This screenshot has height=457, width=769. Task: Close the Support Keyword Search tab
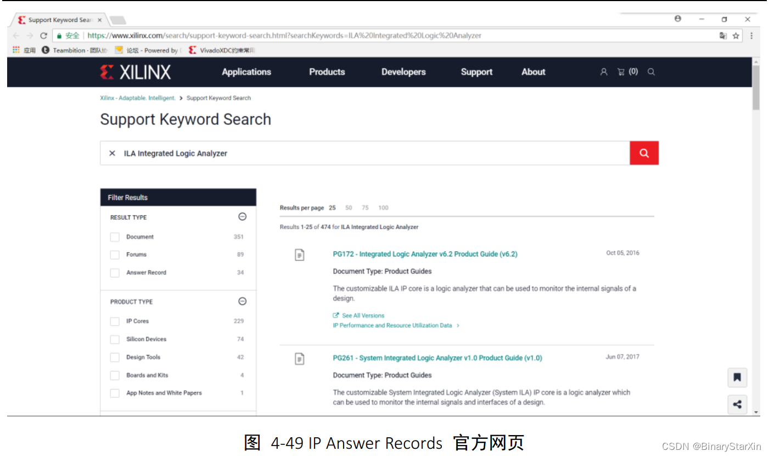pyautogui.click(x=99, y=20)
